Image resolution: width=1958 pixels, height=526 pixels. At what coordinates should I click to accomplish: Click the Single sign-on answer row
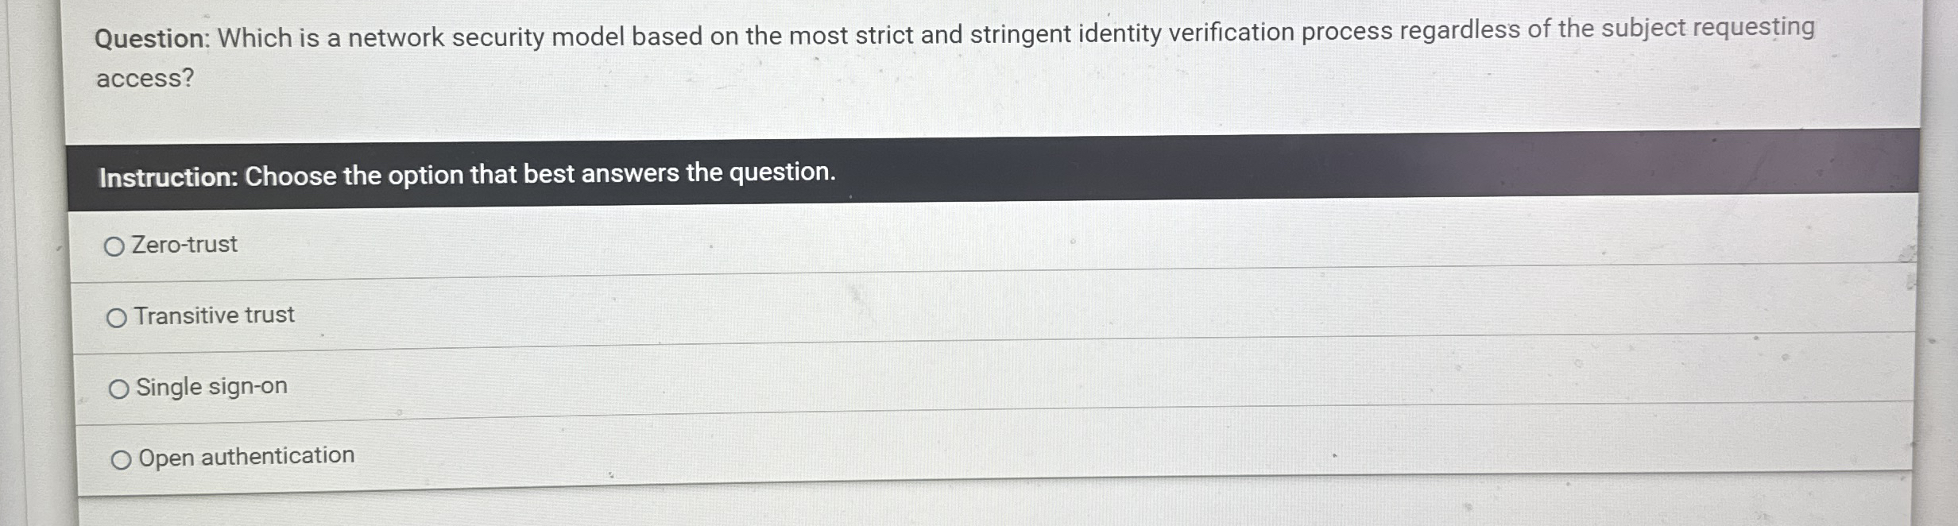[636, 388]
